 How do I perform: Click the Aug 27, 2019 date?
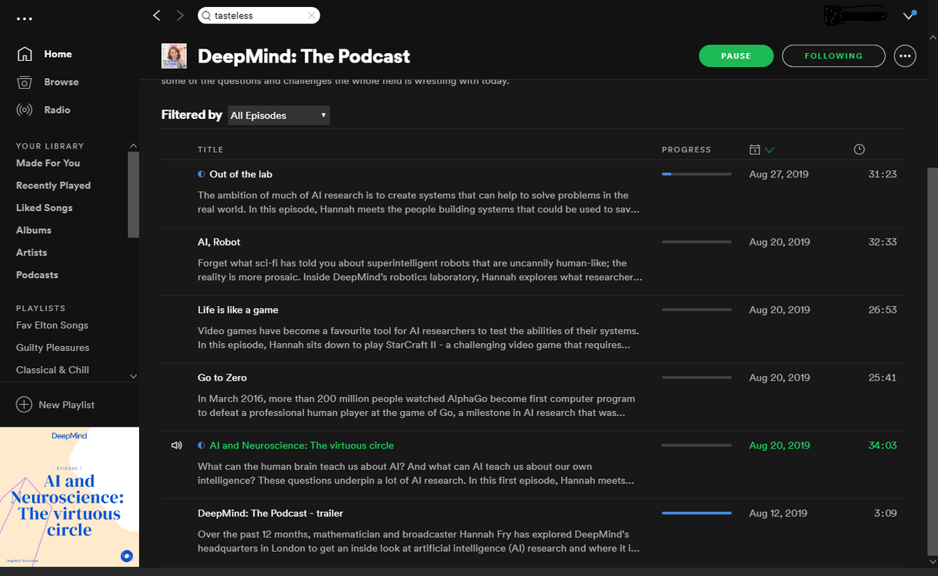(x=779, y=174)
